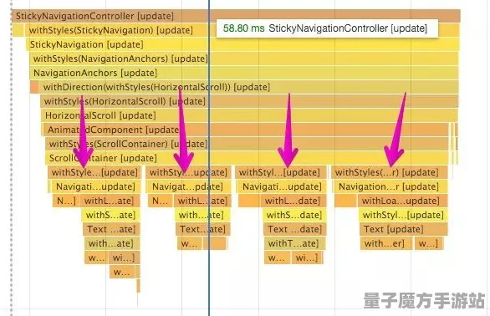This screenshot has height=316, width=490.
Task: Click the Text...ate] bar
Action: pos(203,229)
